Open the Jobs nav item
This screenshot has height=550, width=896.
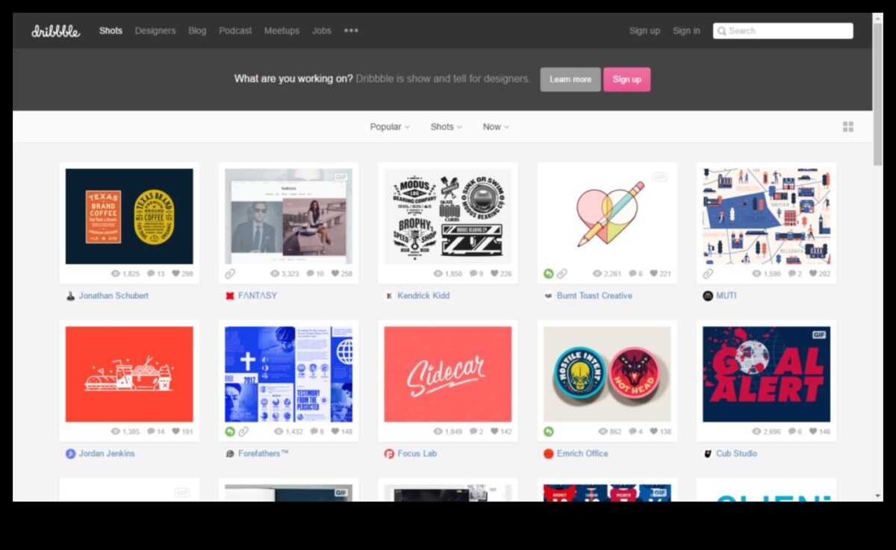click(322, 31)
